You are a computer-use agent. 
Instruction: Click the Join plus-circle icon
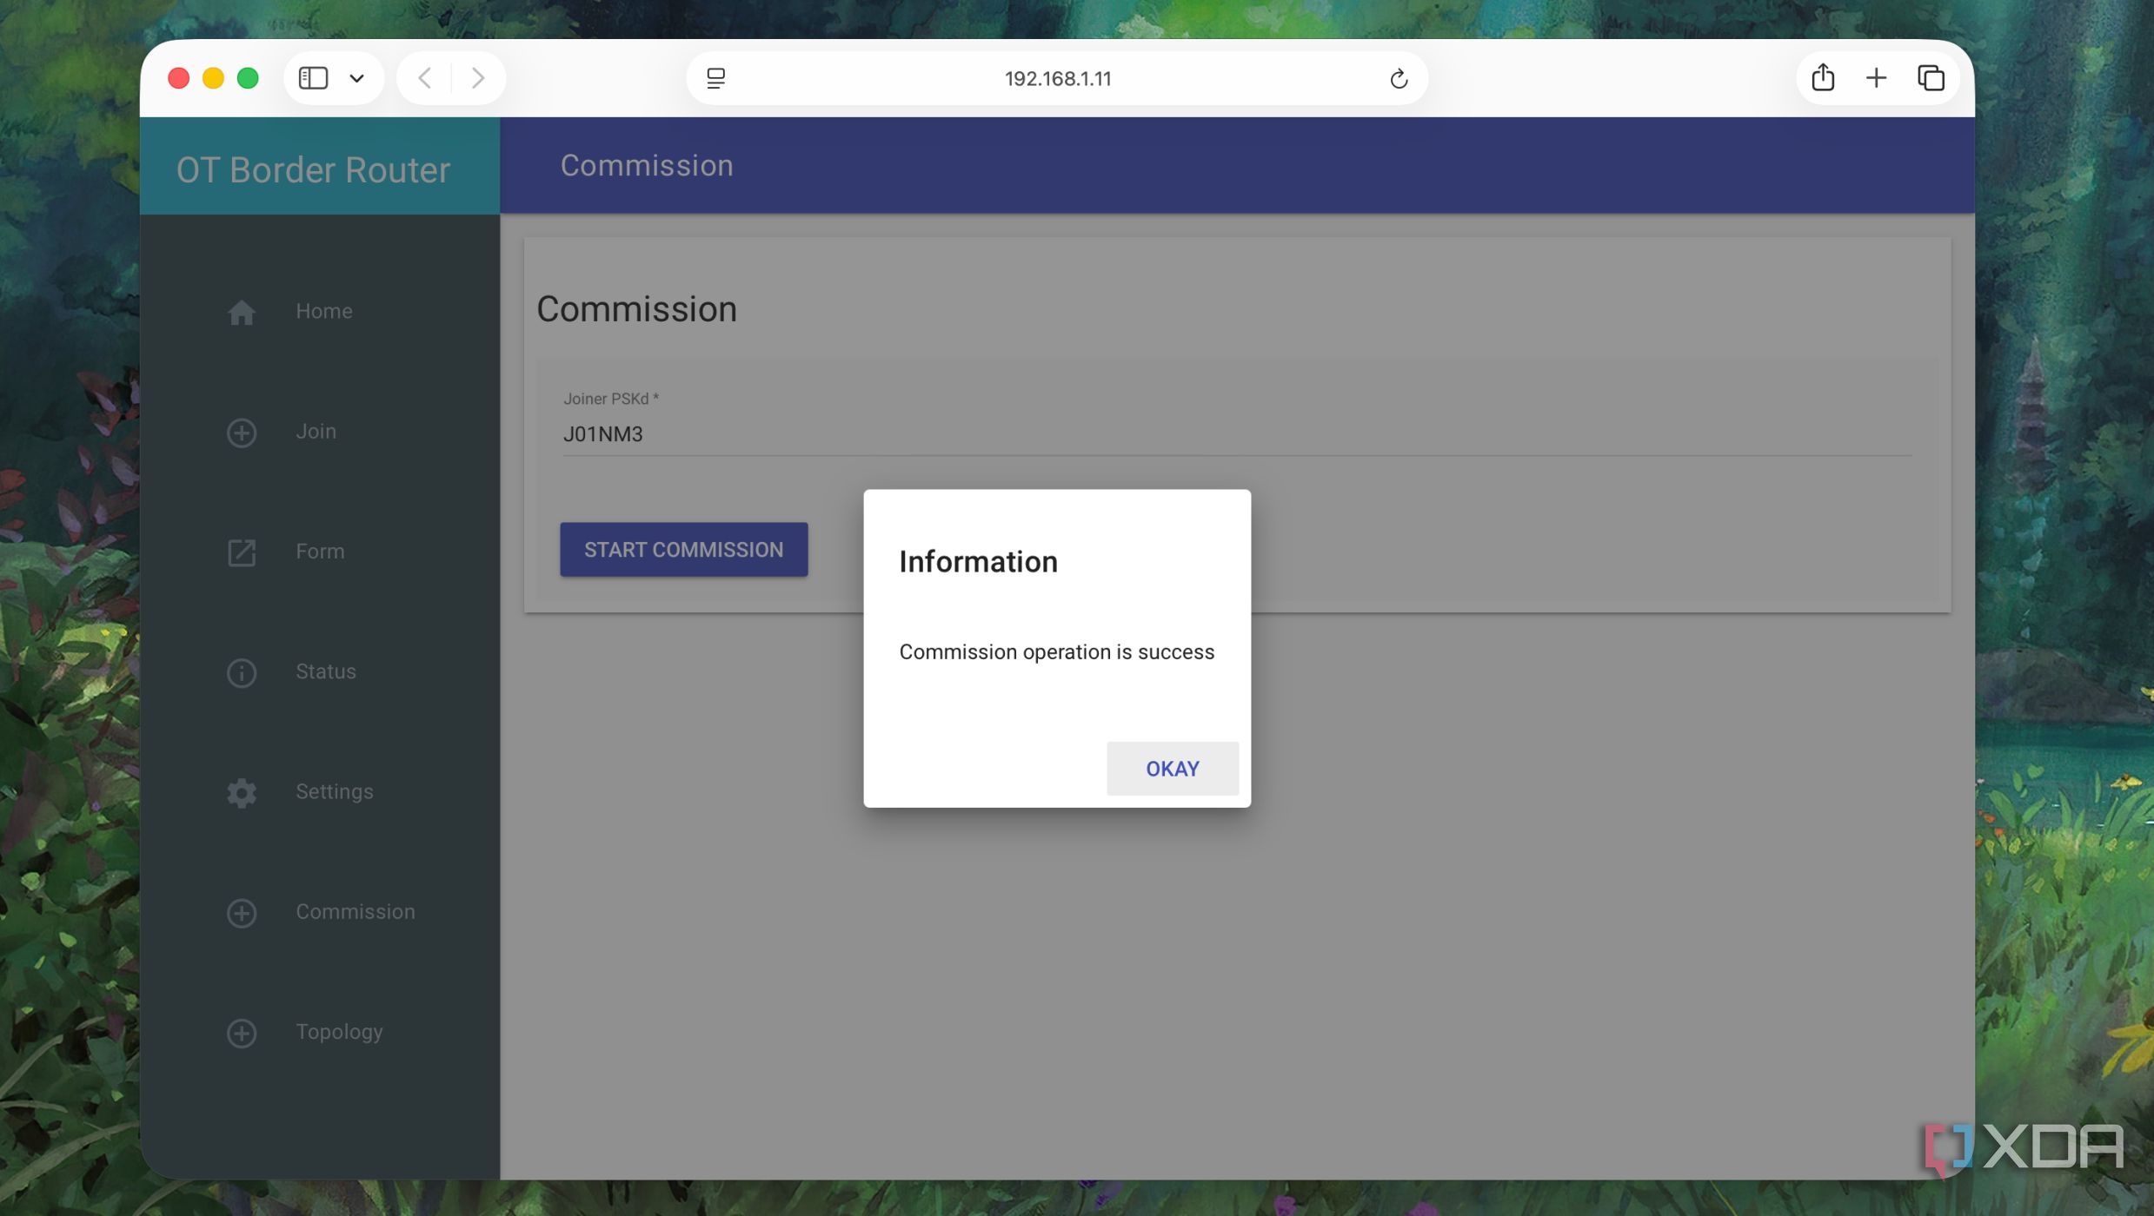click(x=242, y=432)
